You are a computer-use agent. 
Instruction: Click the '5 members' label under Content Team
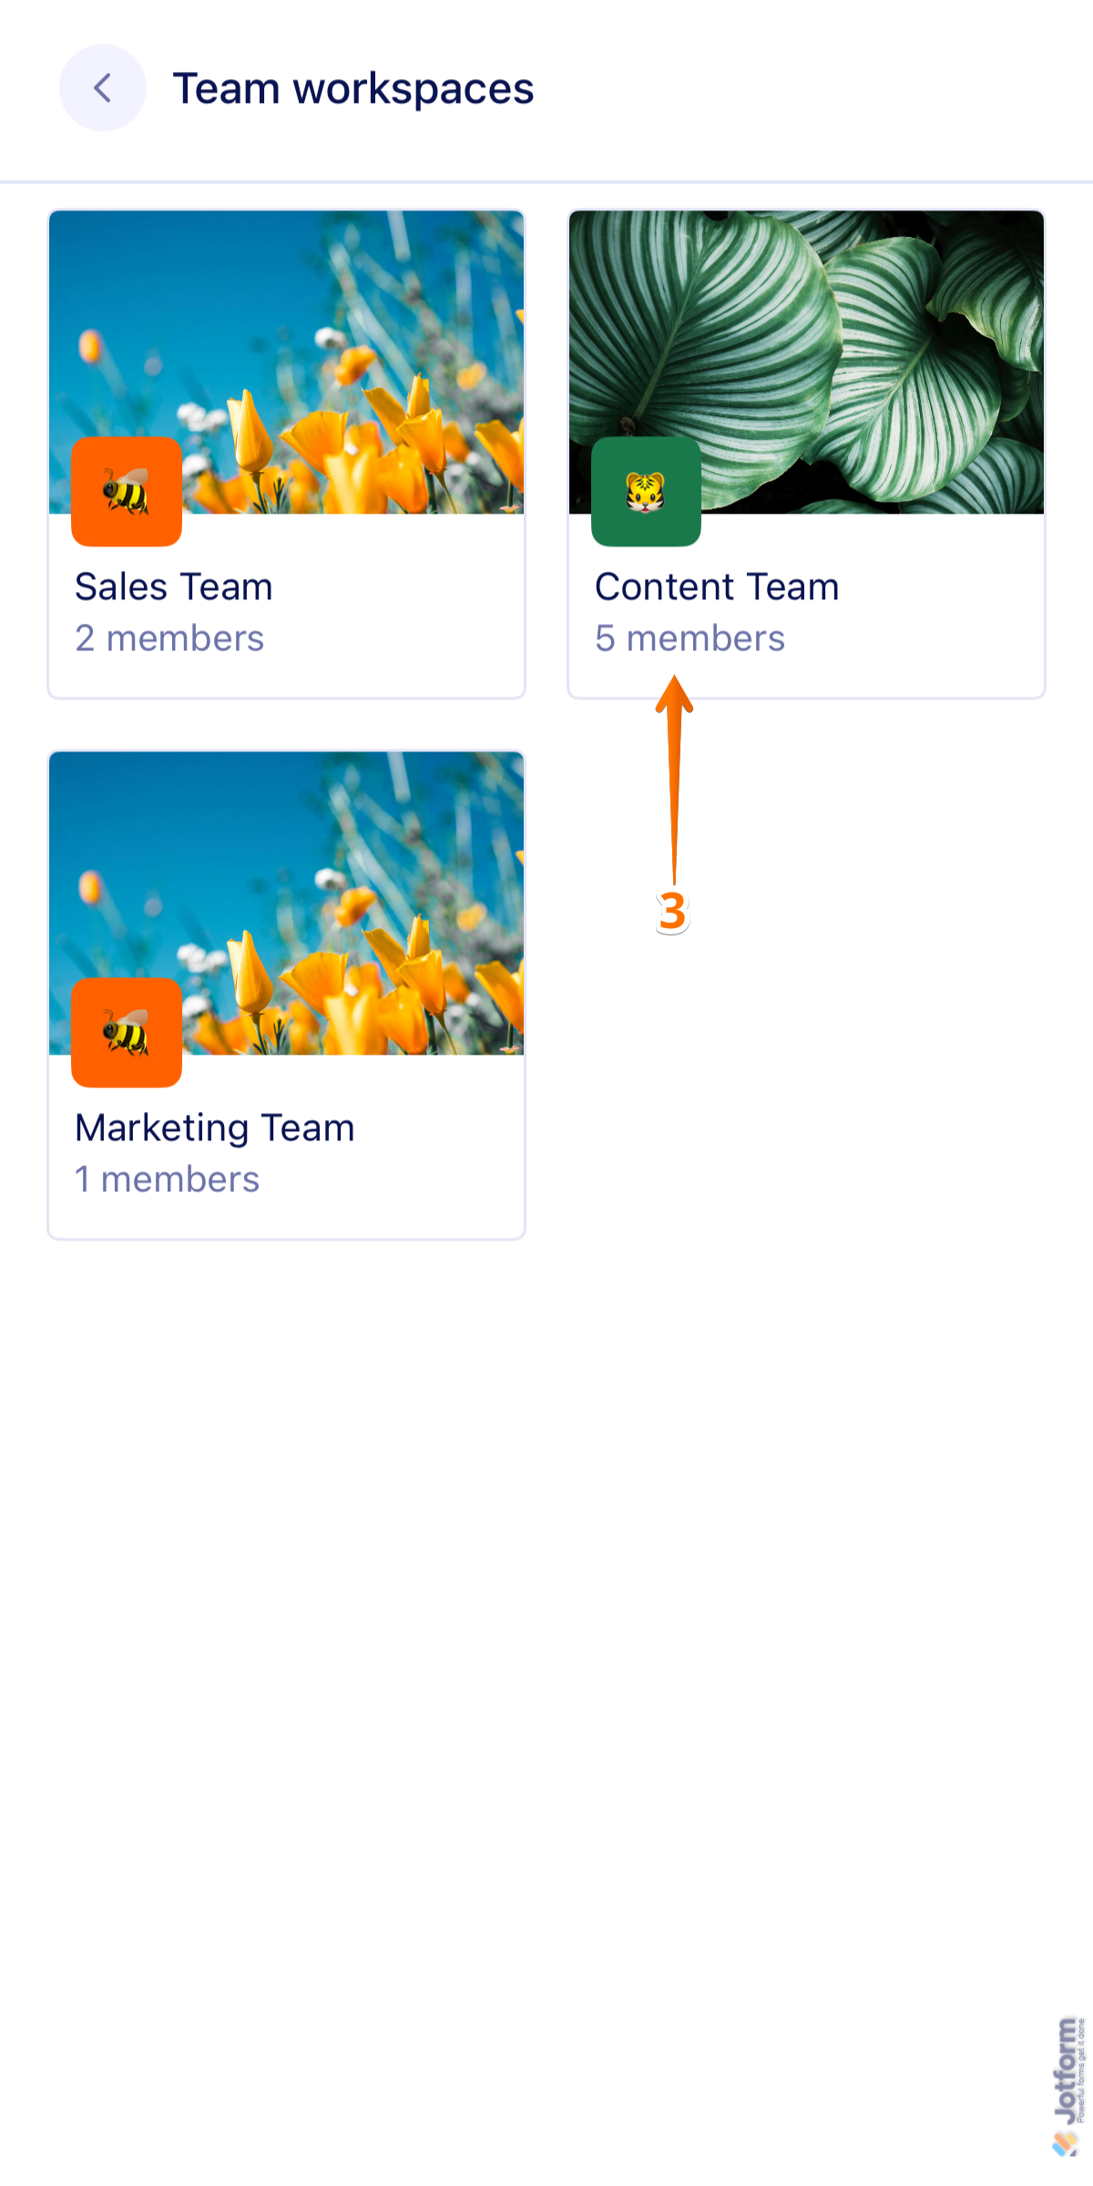pyautogui.click(x=690, y=638)
